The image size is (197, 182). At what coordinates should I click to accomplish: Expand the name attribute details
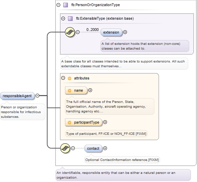pos(90,90)
